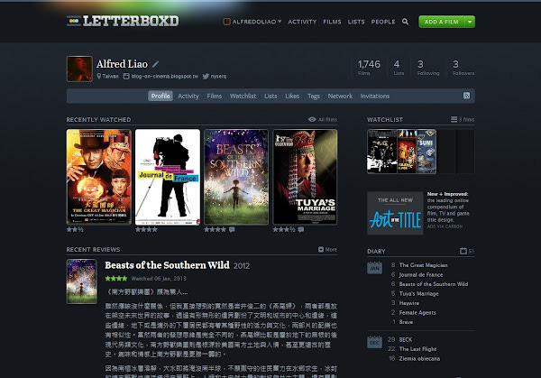Switch to the Likes tab

pos(292,96)
